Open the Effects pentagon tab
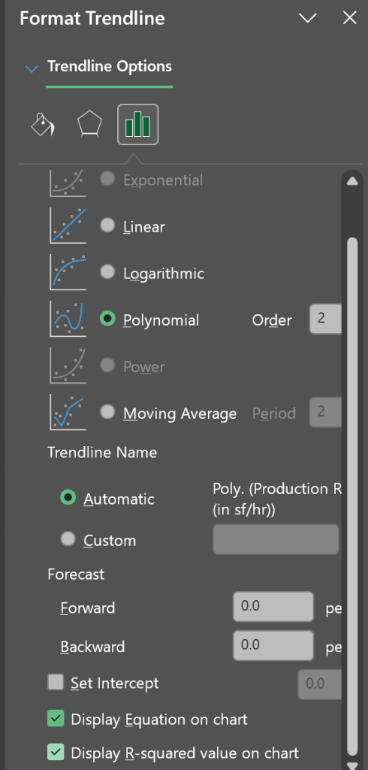The width and height of the screenshot is (368, 770). click(x=90, y=125)
